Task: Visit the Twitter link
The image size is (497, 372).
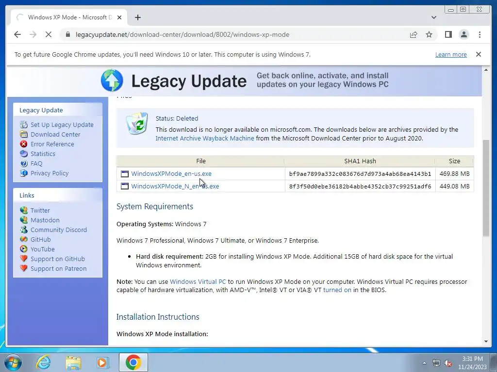Action: click(x=40, y=210)
